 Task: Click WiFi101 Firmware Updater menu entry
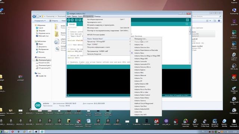107,35
